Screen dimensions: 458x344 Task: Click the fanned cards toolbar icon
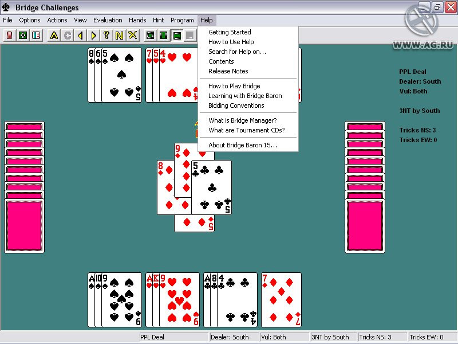point(36,36)
